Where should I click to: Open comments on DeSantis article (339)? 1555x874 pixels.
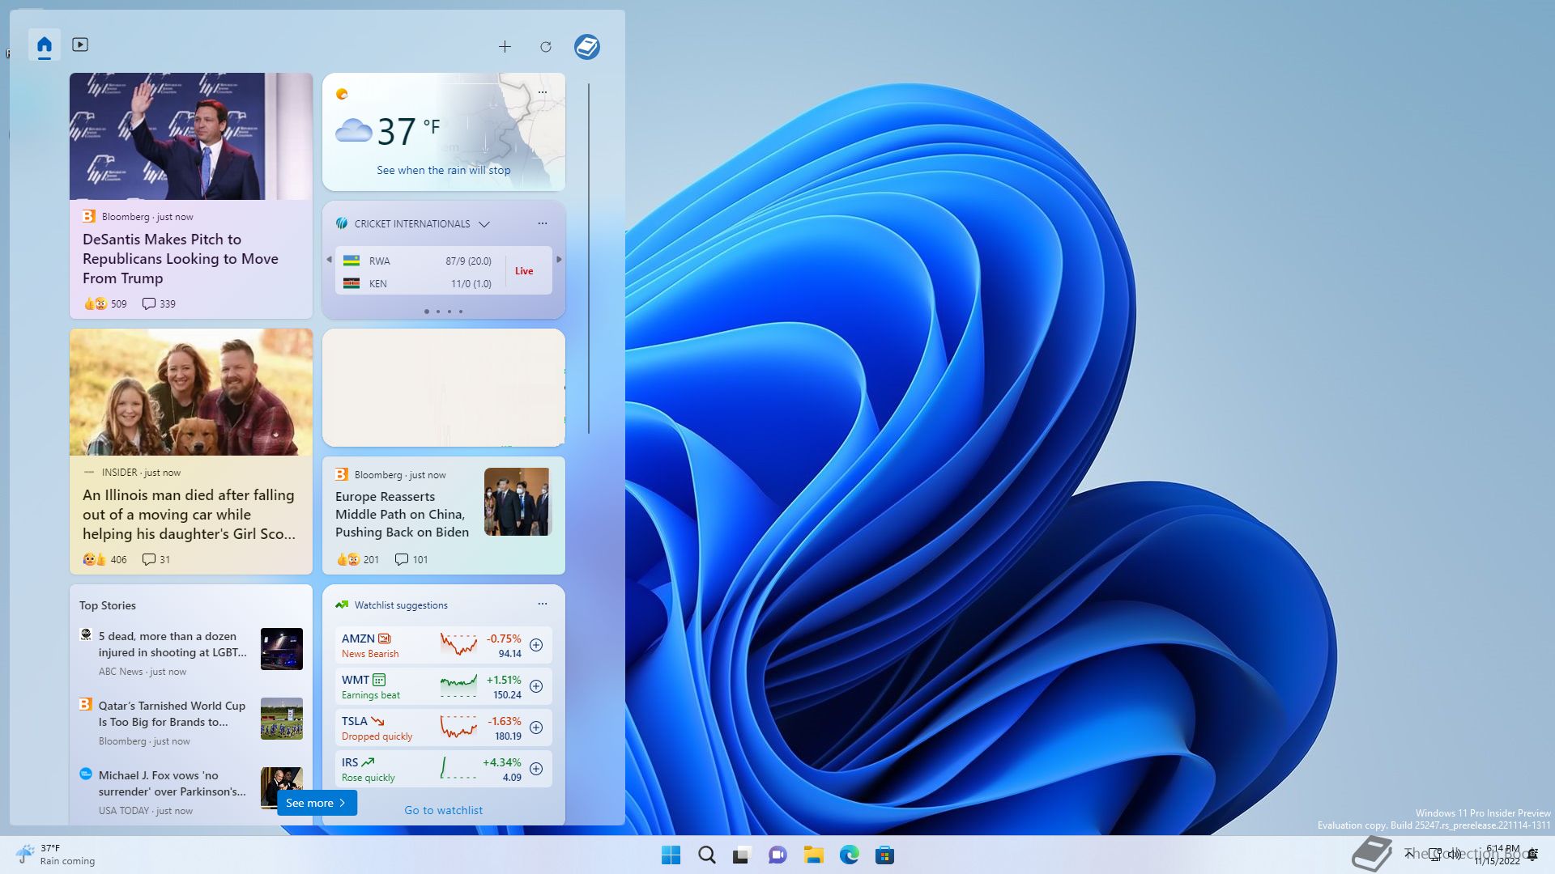click(x=159, y=304)
